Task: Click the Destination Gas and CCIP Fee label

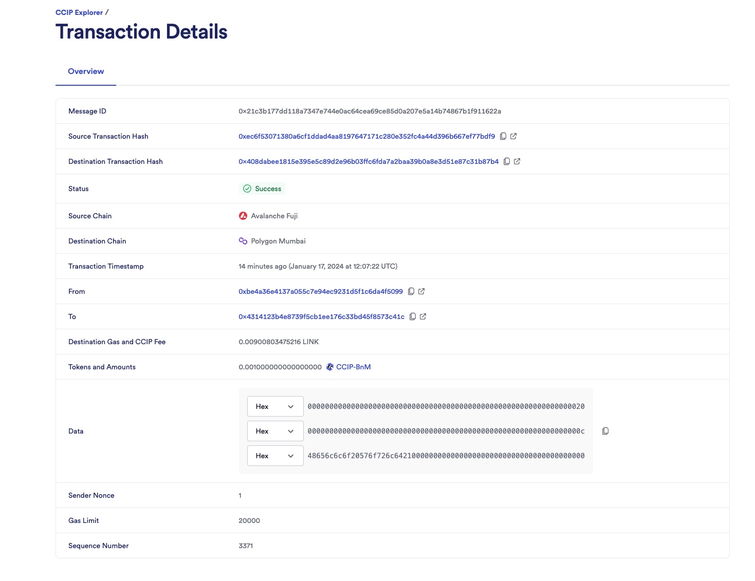Action: (117, 342)
